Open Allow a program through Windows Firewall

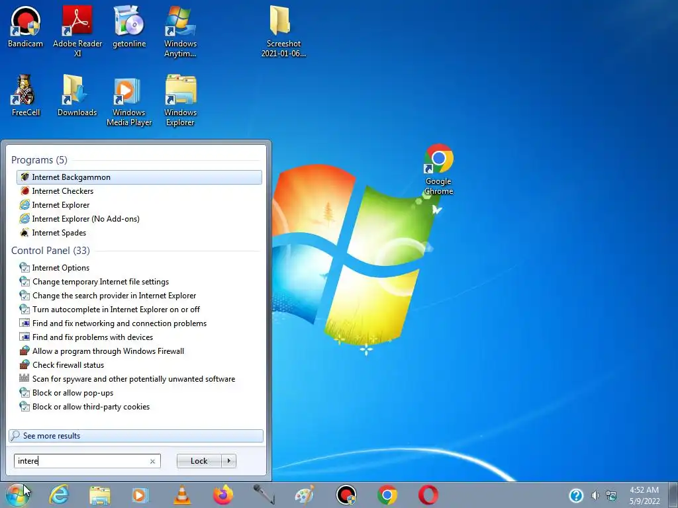pyautogui.click(x=139, y=351)
